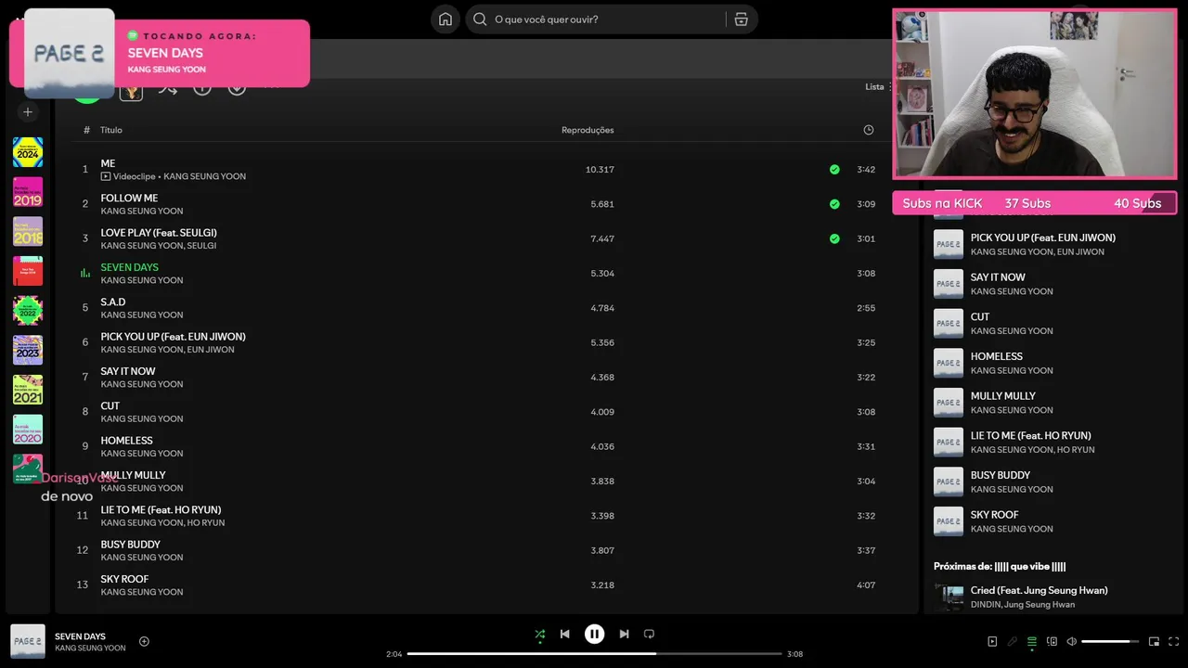
Task: Sort by the Reproduções column header
Action: click(588, 130)
